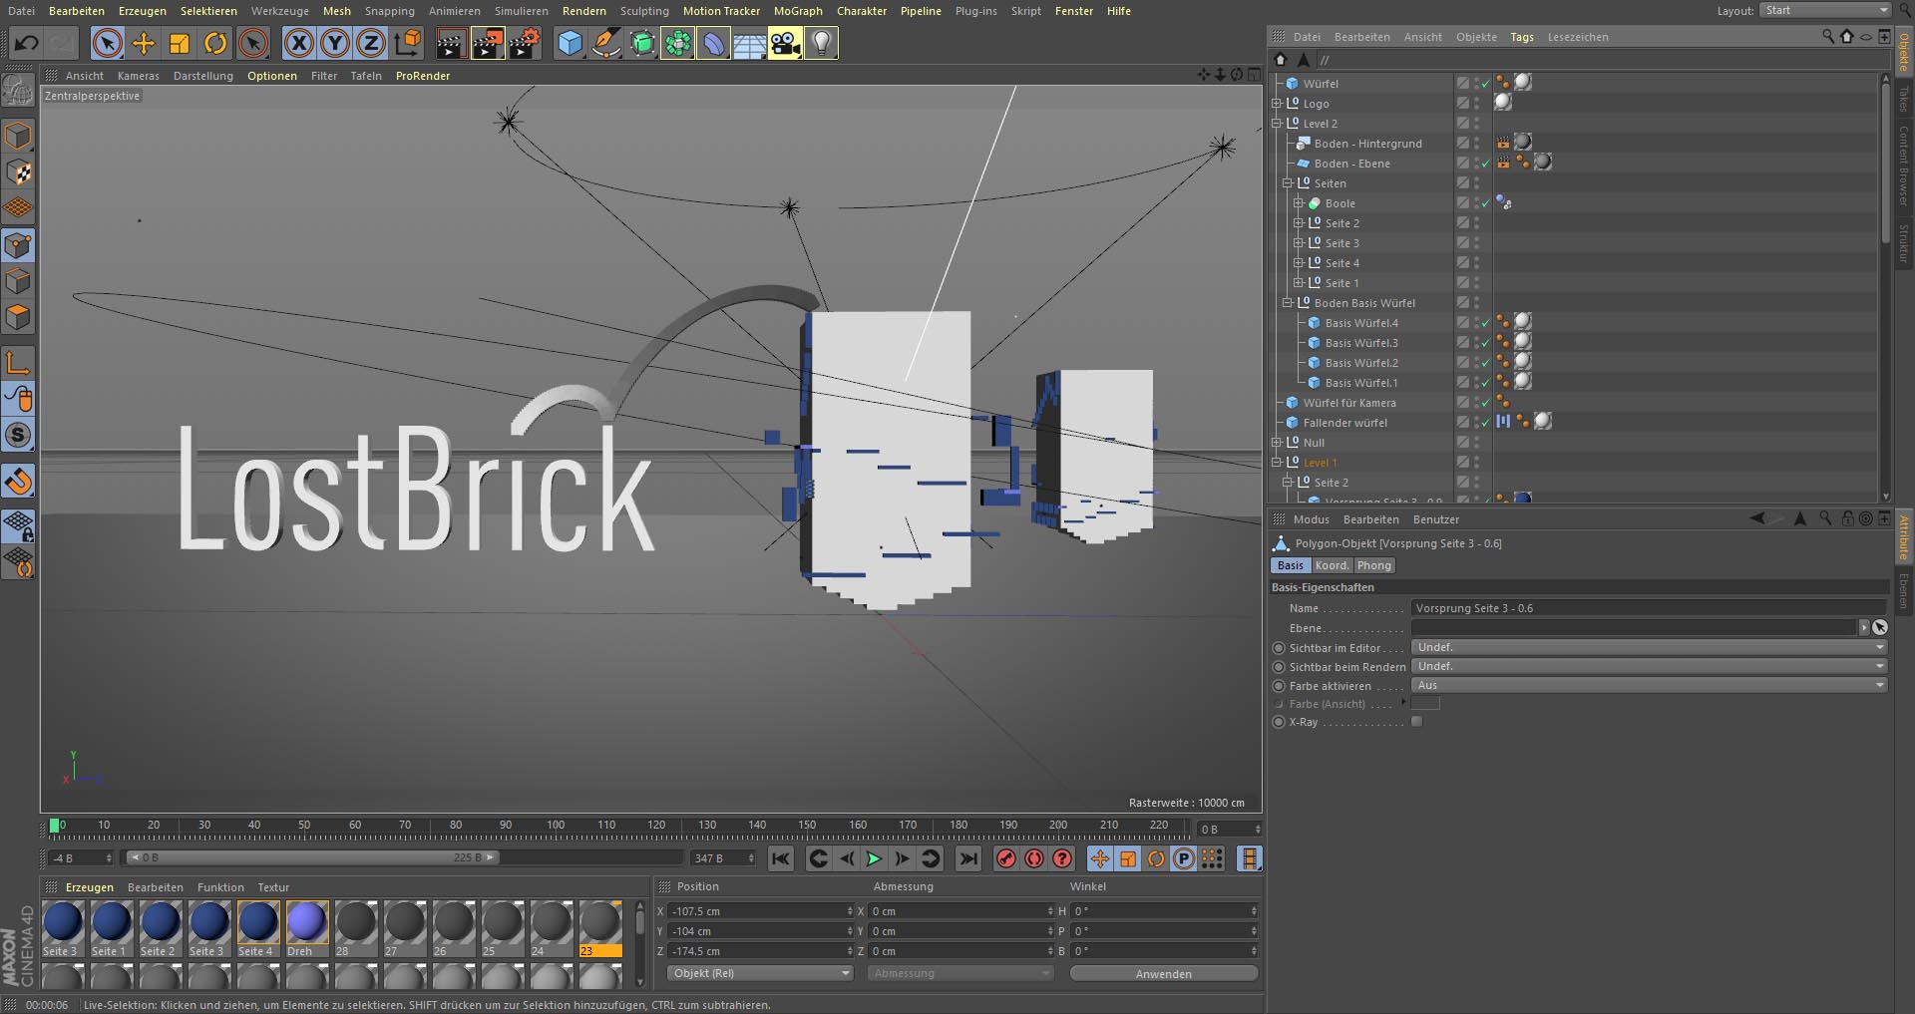Click record active objects button
This screenshot has width=1915, height=1014.
click(x=1006, y=858)
